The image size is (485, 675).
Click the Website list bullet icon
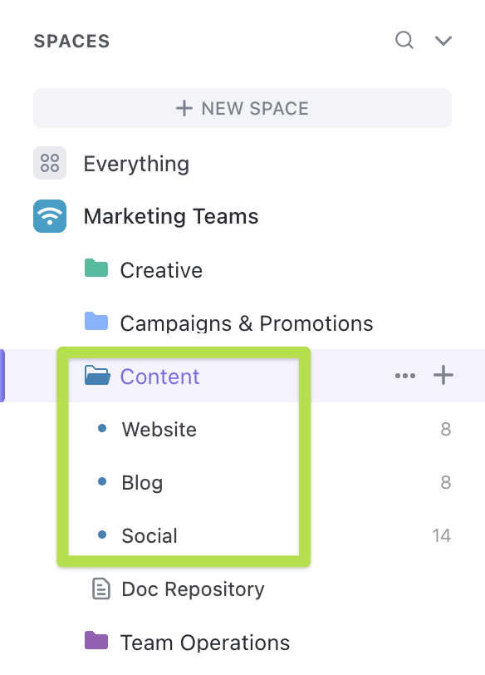click(103, 429)
